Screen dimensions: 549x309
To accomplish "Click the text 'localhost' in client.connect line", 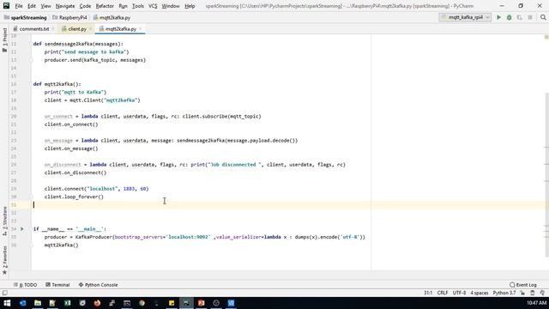I will pos(101,189).
